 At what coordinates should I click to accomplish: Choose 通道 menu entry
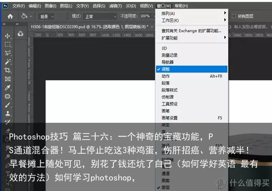(x=191, y=173)
